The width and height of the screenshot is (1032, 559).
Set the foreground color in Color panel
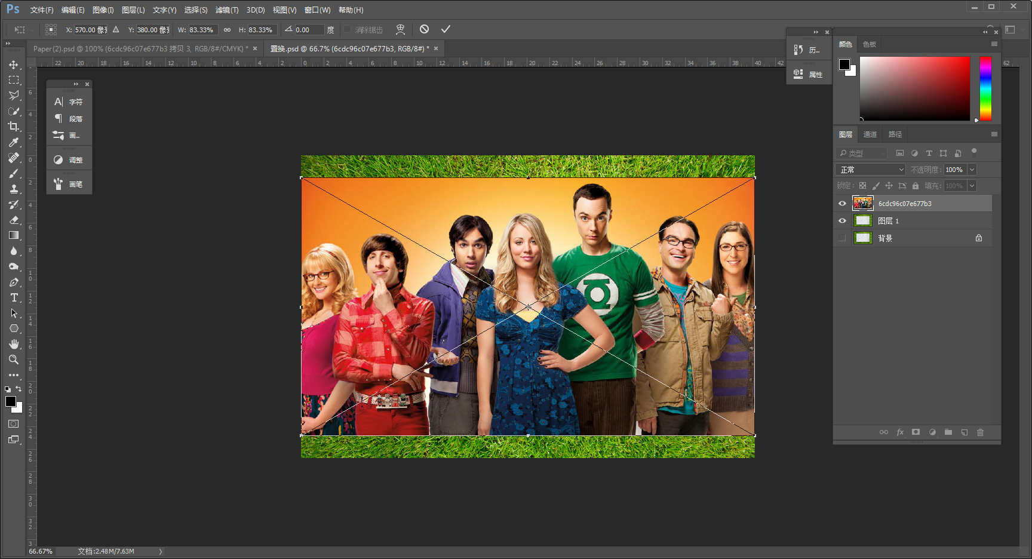844,64
